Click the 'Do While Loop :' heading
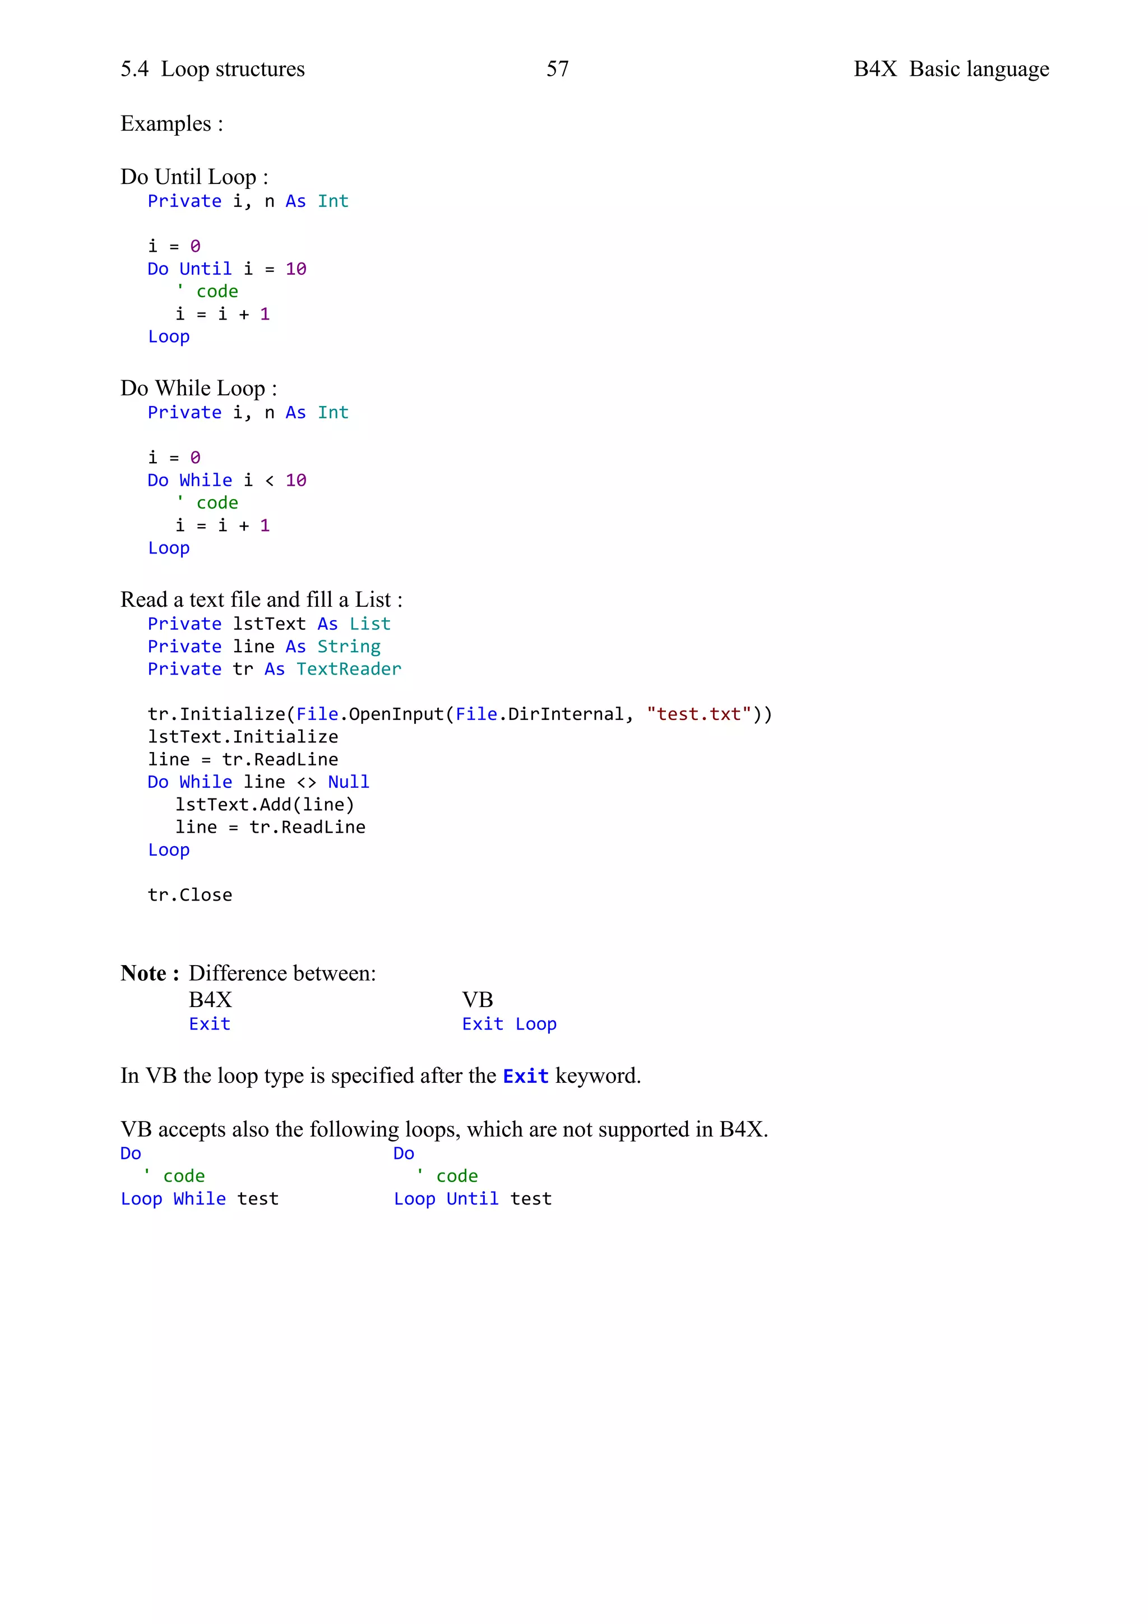Viewport: 1148px width, 1624px height. tap(198, 388)
